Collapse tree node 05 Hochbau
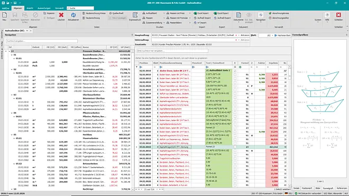The image size is (349, 196). coord(12,135)
